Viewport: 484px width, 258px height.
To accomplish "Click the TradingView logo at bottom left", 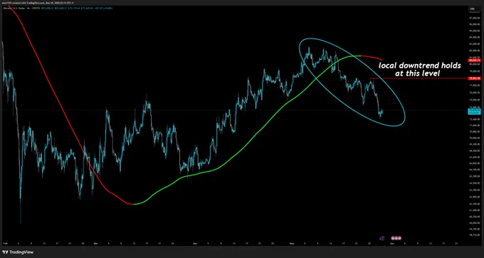I will click(x=18, y=252).
